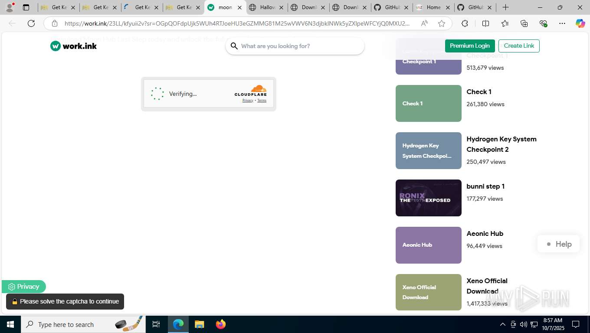
Task: Open the Xeno Official Download thumbnail
Action: [x=429, y=292]
